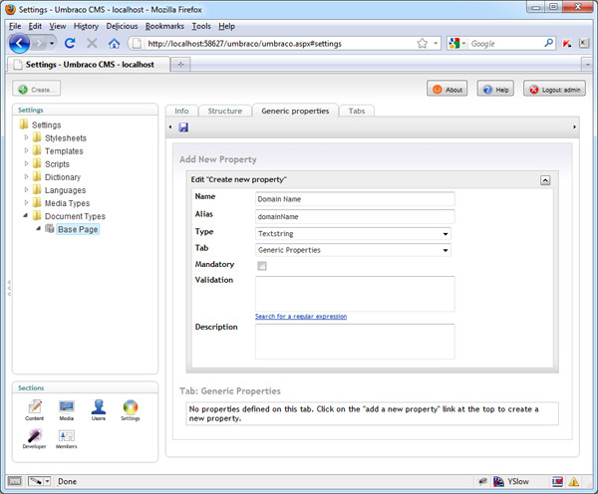Click the URL address bar
The image size is (598, 494).
click(284, 44)
